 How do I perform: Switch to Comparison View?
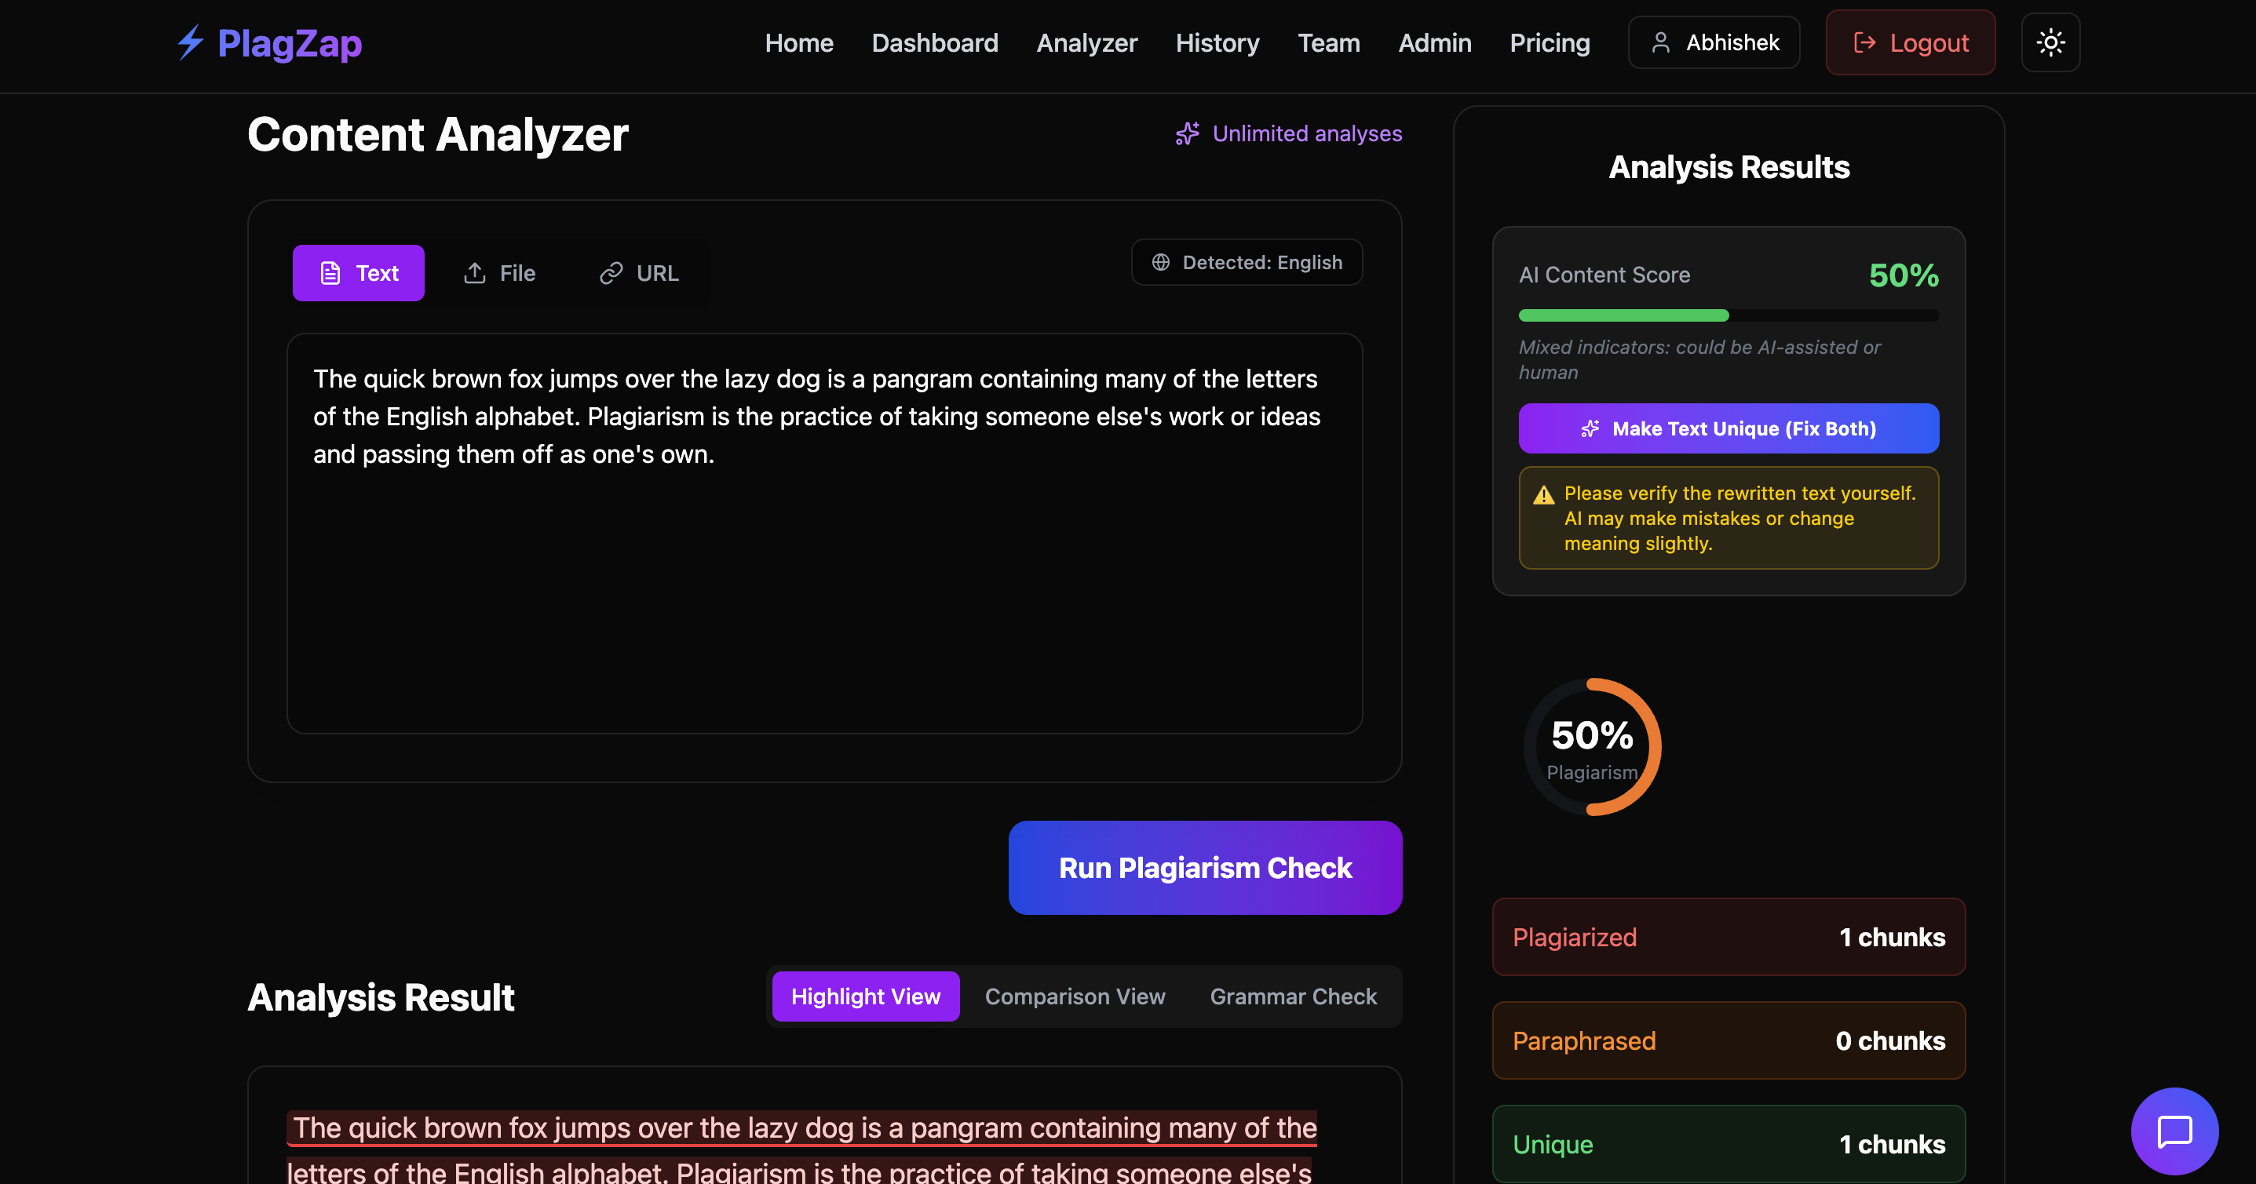1075,996
